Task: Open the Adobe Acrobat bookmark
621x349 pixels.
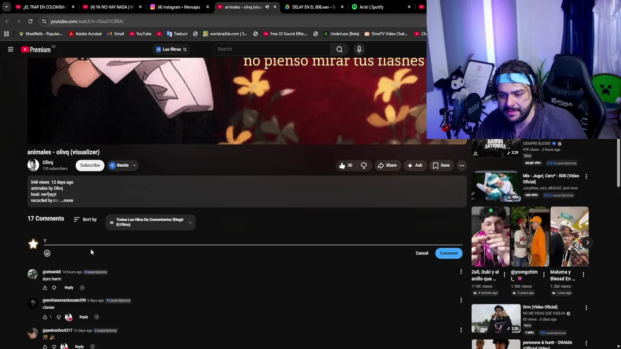Action: 85,34
